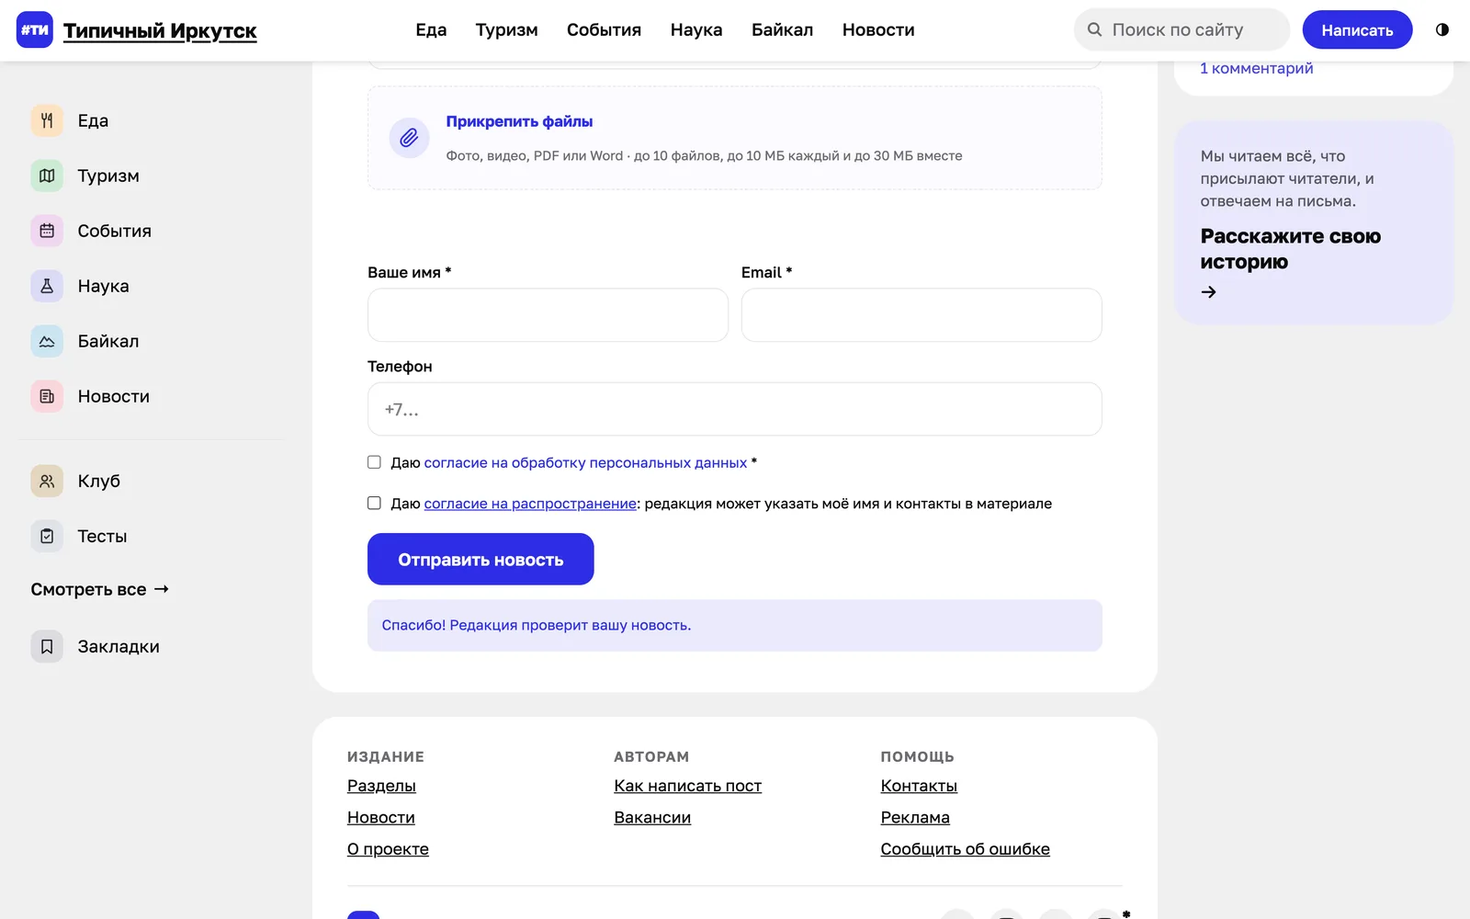Click the Клуб people sidebar icon
The width and height of the screenshot is (1470, 919).
coord(47,481)
